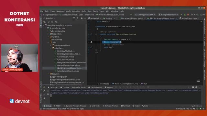Collapse the SchedulerService project node
Viewport: 207px width, 116px height.
click(46, 28)
